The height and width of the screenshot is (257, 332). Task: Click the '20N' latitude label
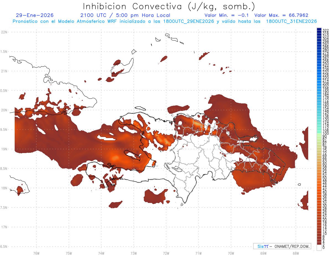[4, 110]
